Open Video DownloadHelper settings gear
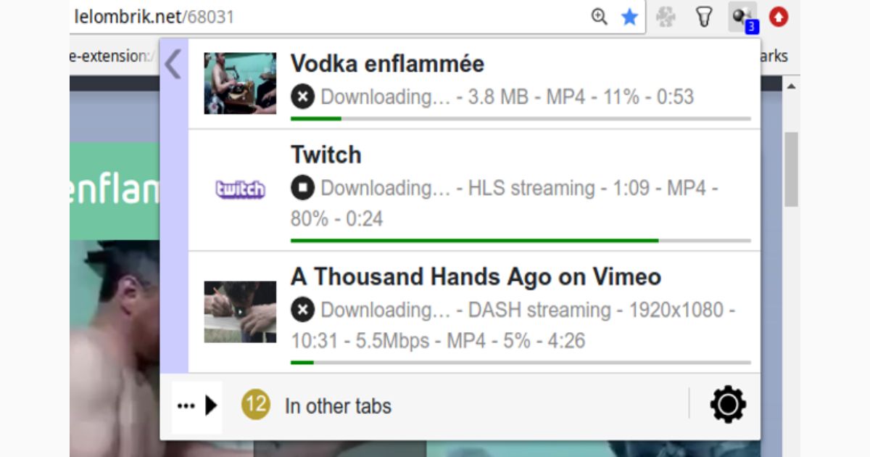Viewport: 870px width, 457px height. pyautogui.click(x=727, y=405)
